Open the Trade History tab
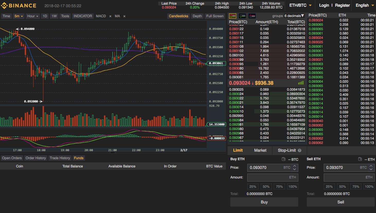 60,158
